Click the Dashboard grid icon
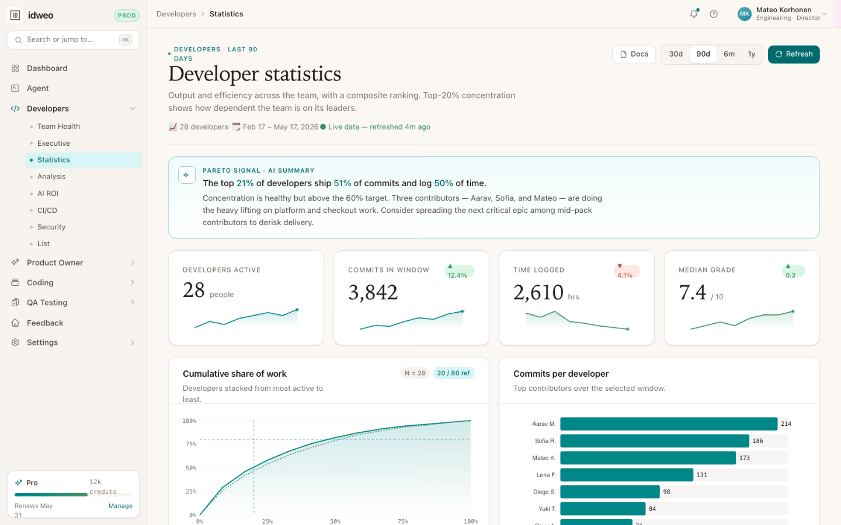 [15, 68]
